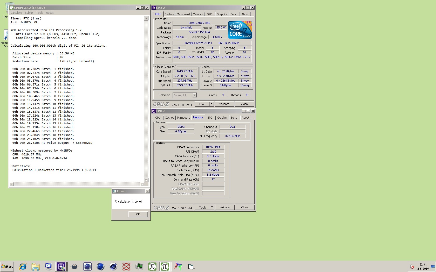Image resolution: width=436 pixels, height=272 pixels.
Task: Click the CAS# Latency 8.0 clocks field
Action: [x=213, y=156]
